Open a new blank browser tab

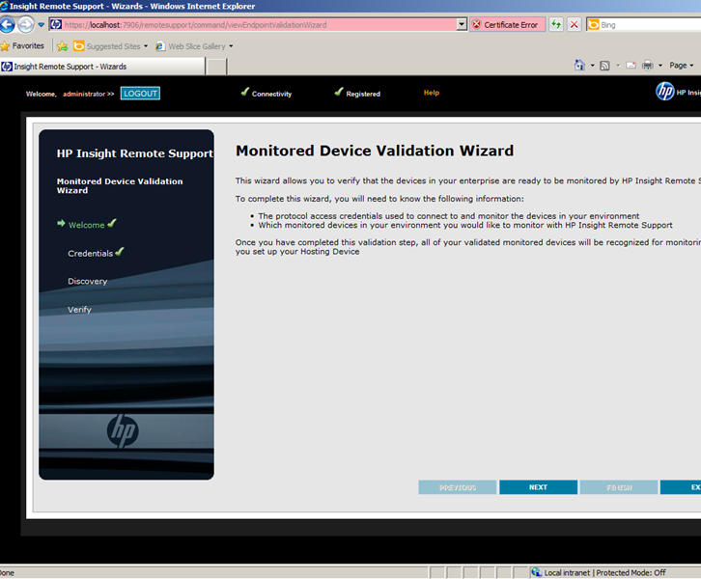[x=217, y=67]
